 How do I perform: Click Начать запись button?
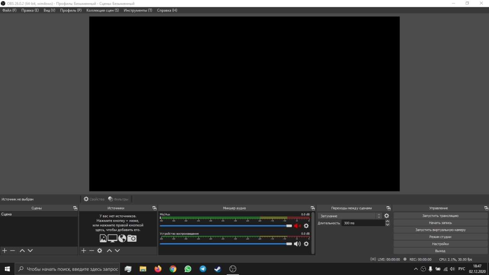click(440, 223)
